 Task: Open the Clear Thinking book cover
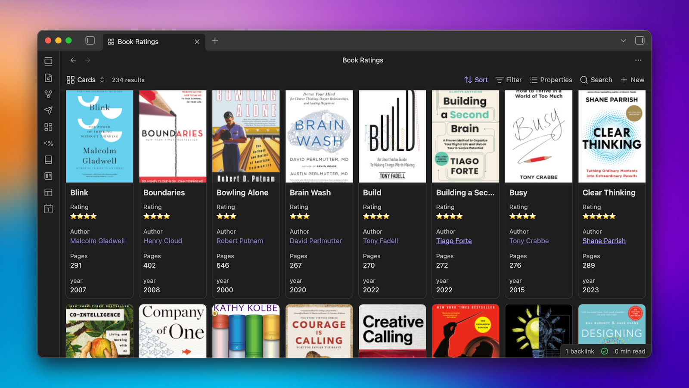coord(612,136)
